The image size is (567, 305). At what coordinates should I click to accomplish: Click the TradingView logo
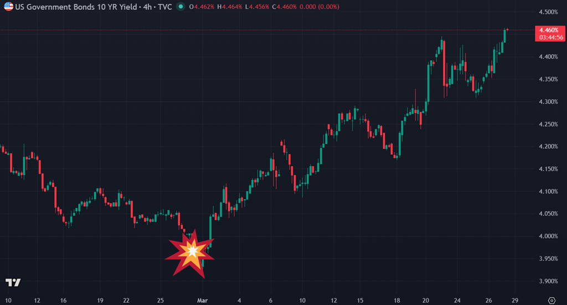coord(13,282)
